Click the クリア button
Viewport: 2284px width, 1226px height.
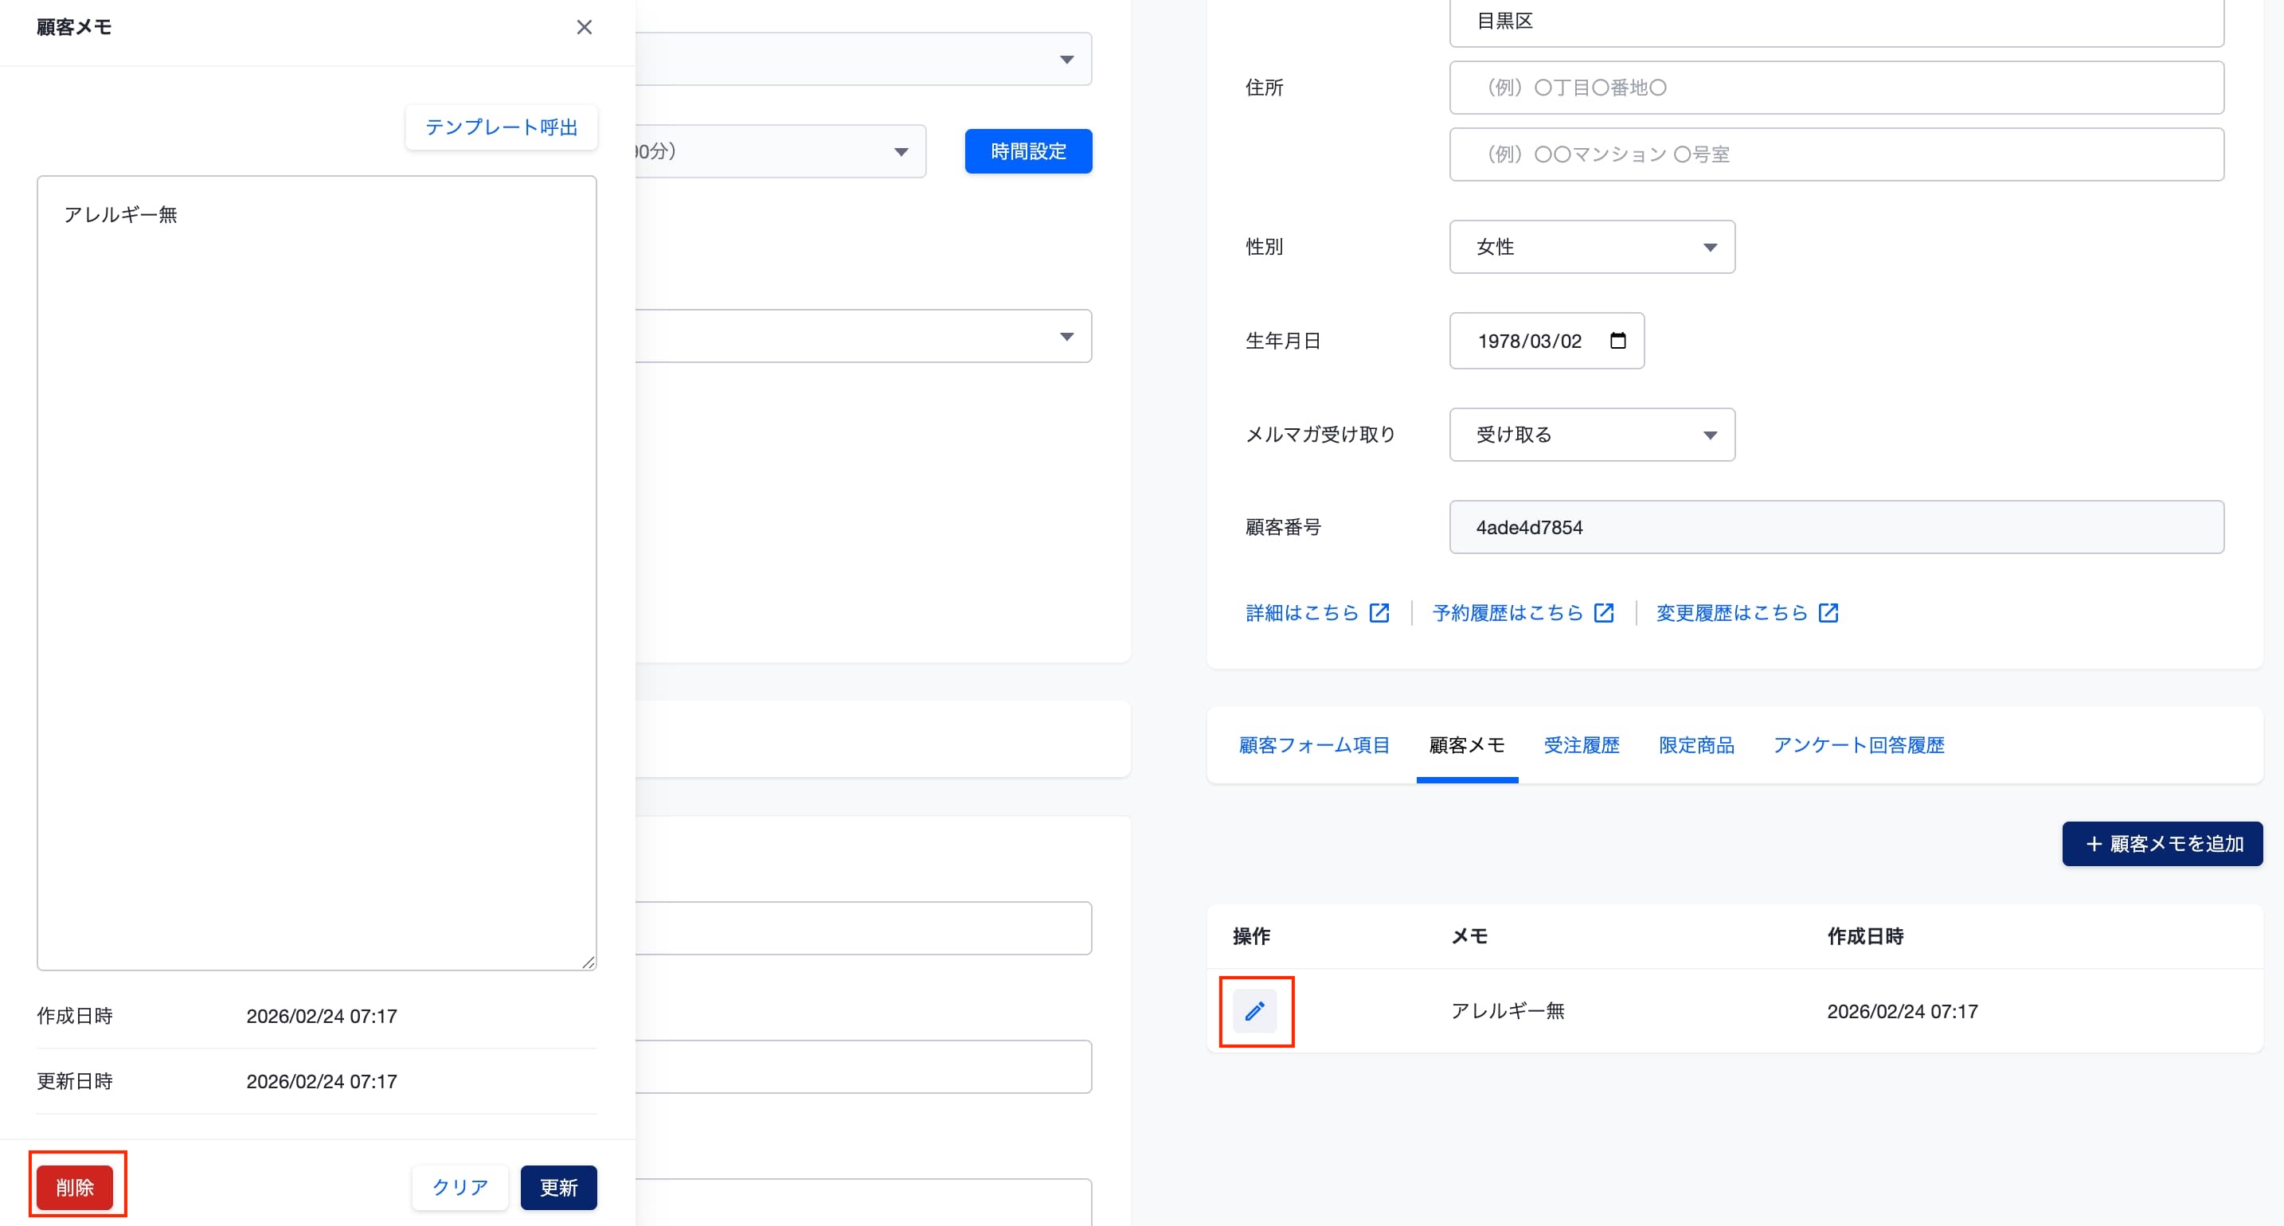460,1187
